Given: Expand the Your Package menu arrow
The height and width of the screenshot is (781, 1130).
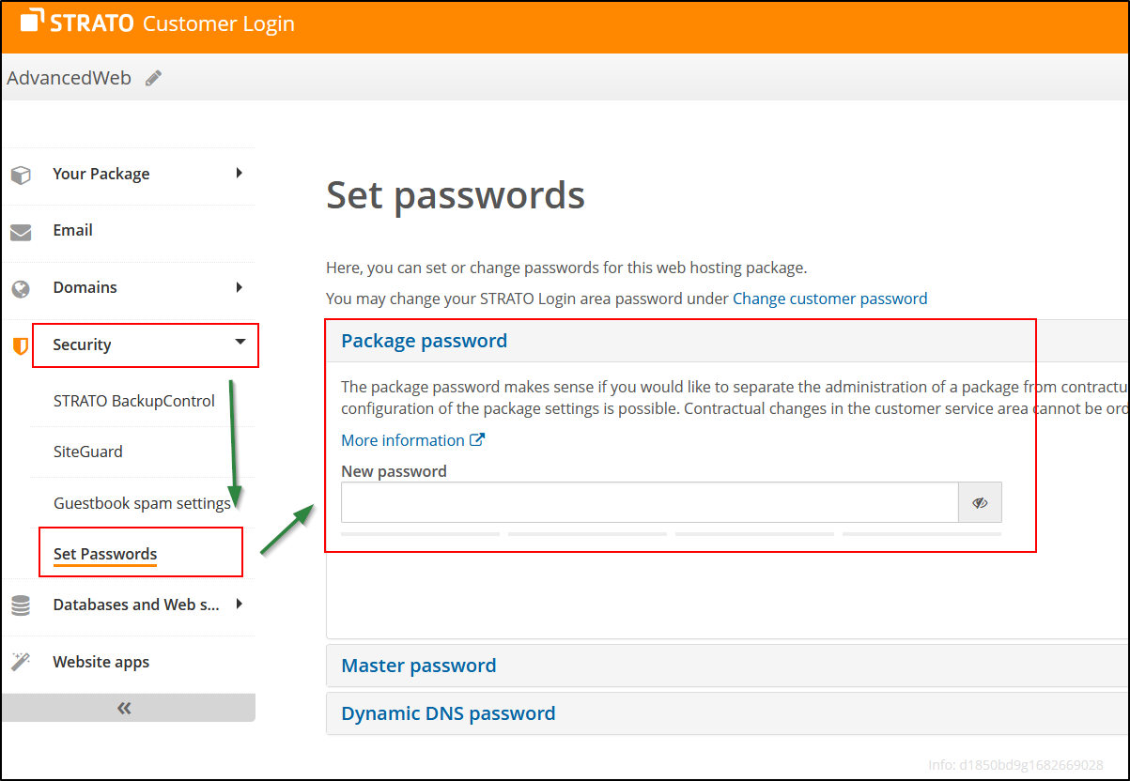Looking at the screenshot, I should [240, 174].
